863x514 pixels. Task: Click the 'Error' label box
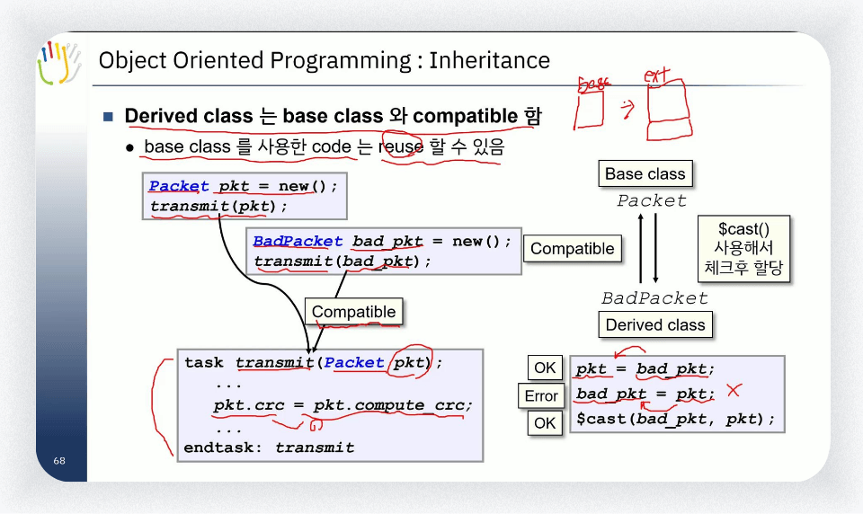point(541,395)
